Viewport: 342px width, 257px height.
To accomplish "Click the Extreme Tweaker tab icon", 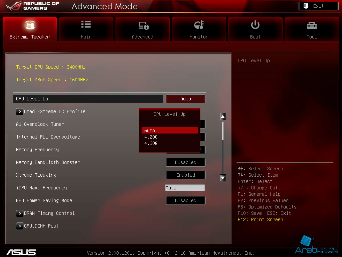I will (30, 25).
